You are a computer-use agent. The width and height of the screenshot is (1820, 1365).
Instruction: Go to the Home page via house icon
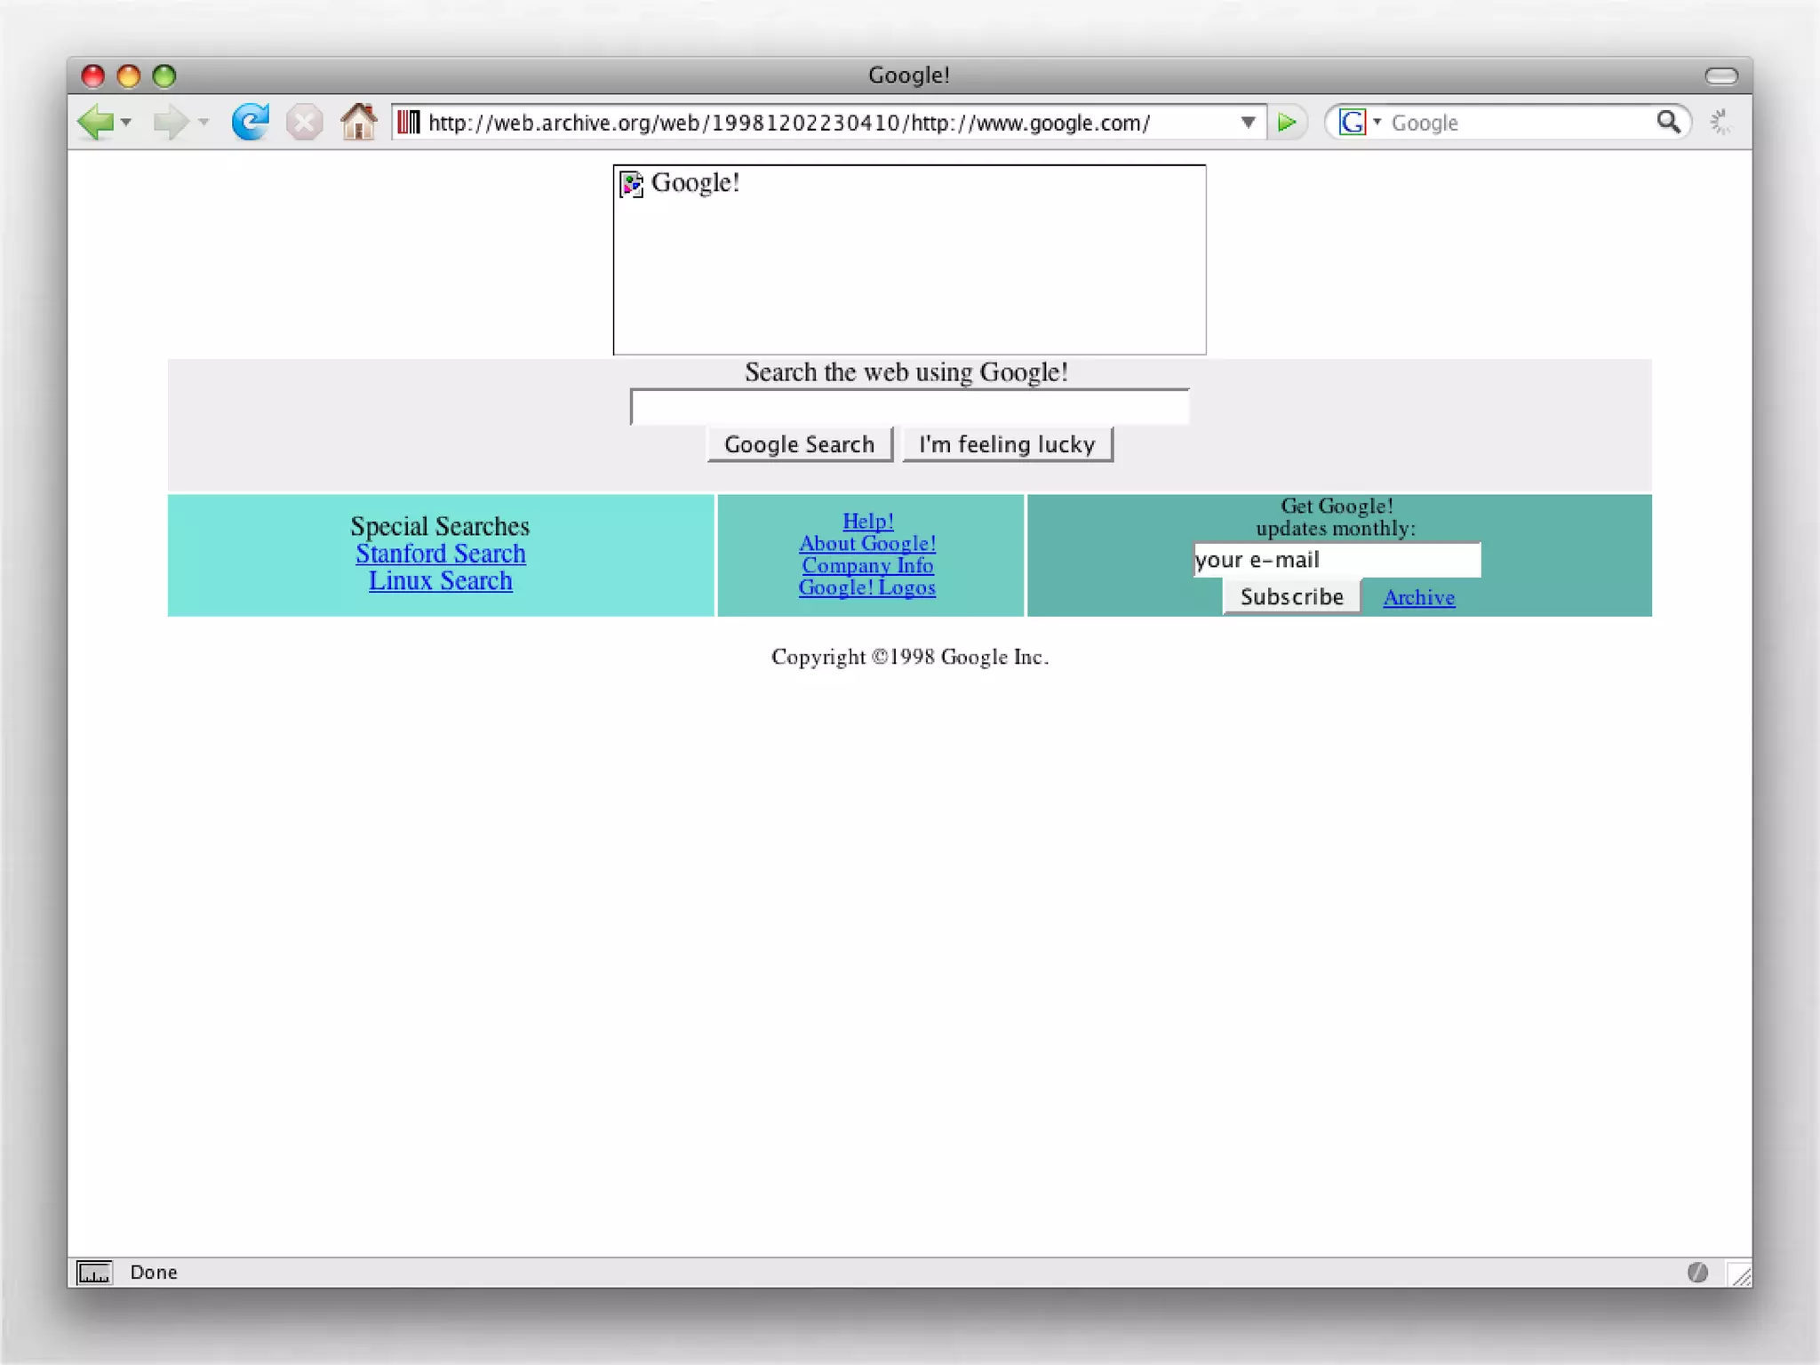[x=358, y=122]
